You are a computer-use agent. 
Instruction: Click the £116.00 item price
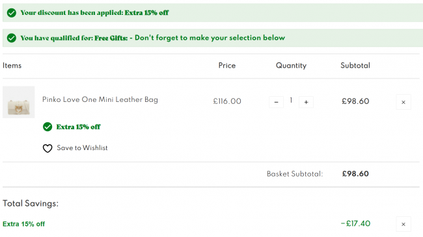coord(227,101)
